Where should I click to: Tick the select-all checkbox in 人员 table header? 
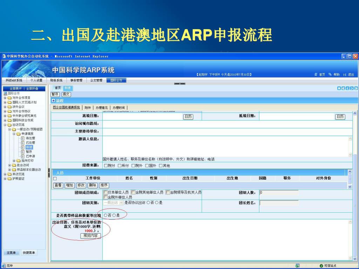click(55, 178)
